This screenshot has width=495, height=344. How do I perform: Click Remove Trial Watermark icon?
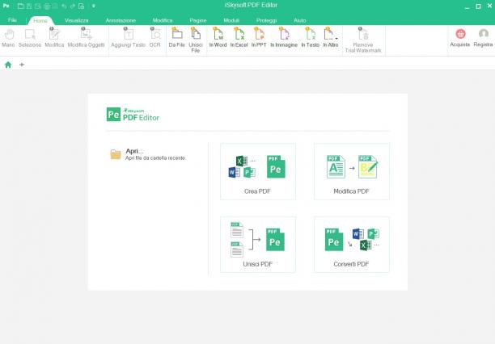(x=363, y=34)
